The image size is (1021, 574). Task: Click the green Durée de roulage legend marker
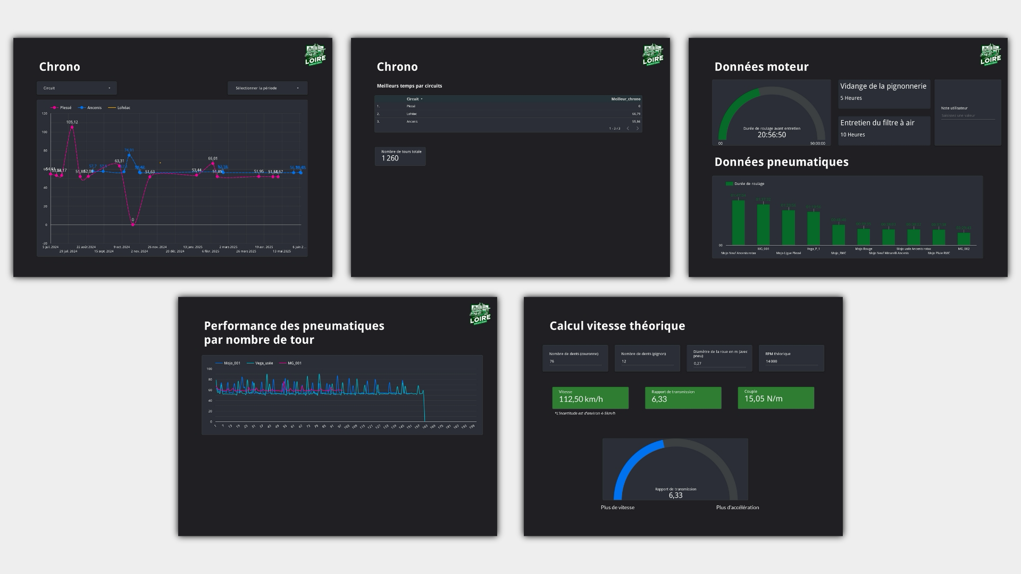point(729,184)
